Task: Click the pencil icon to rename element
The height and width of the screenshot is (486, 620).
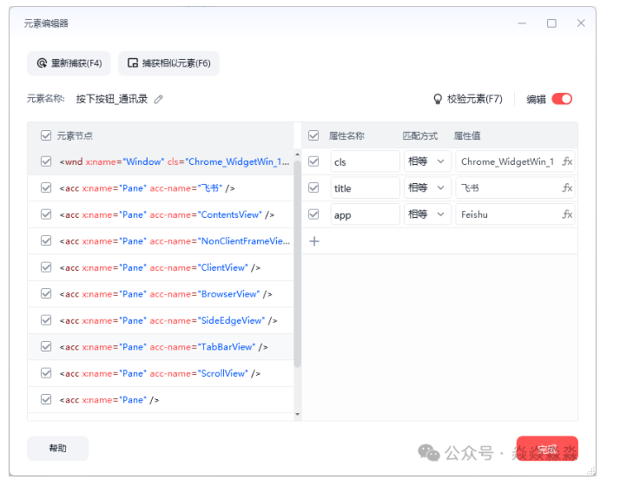Action: click(159, 99)
